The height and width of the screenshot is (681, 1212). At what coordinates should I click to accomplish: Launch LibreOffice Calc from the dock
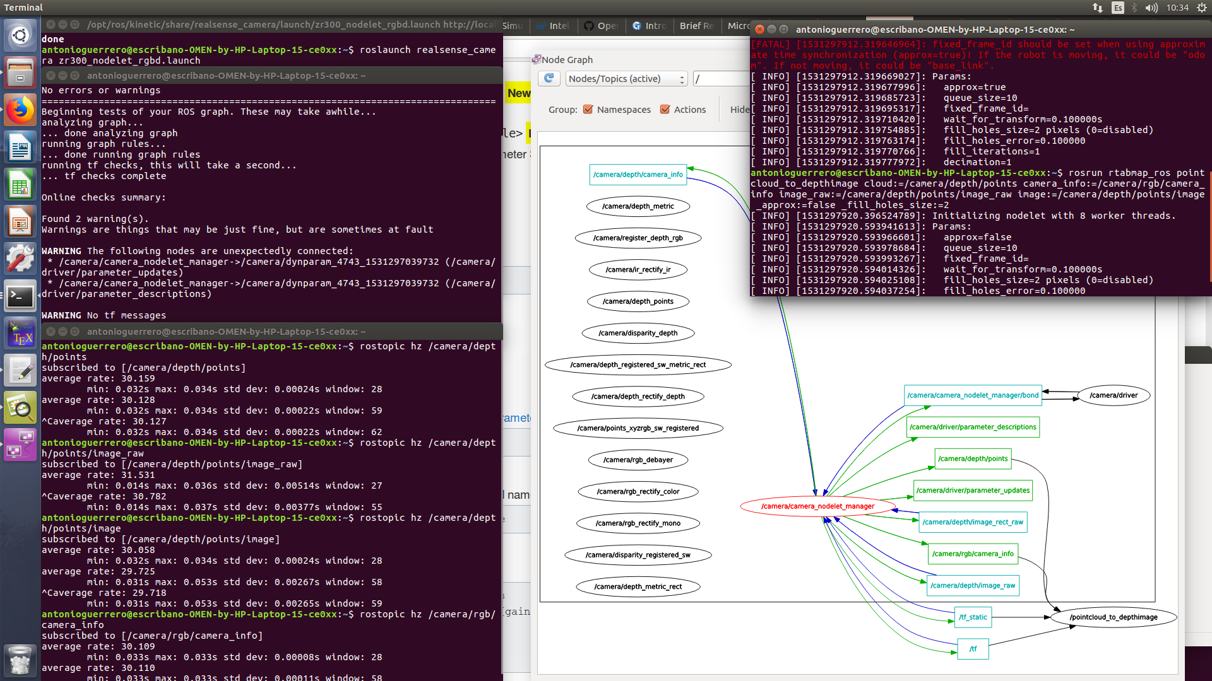(20, 184)
